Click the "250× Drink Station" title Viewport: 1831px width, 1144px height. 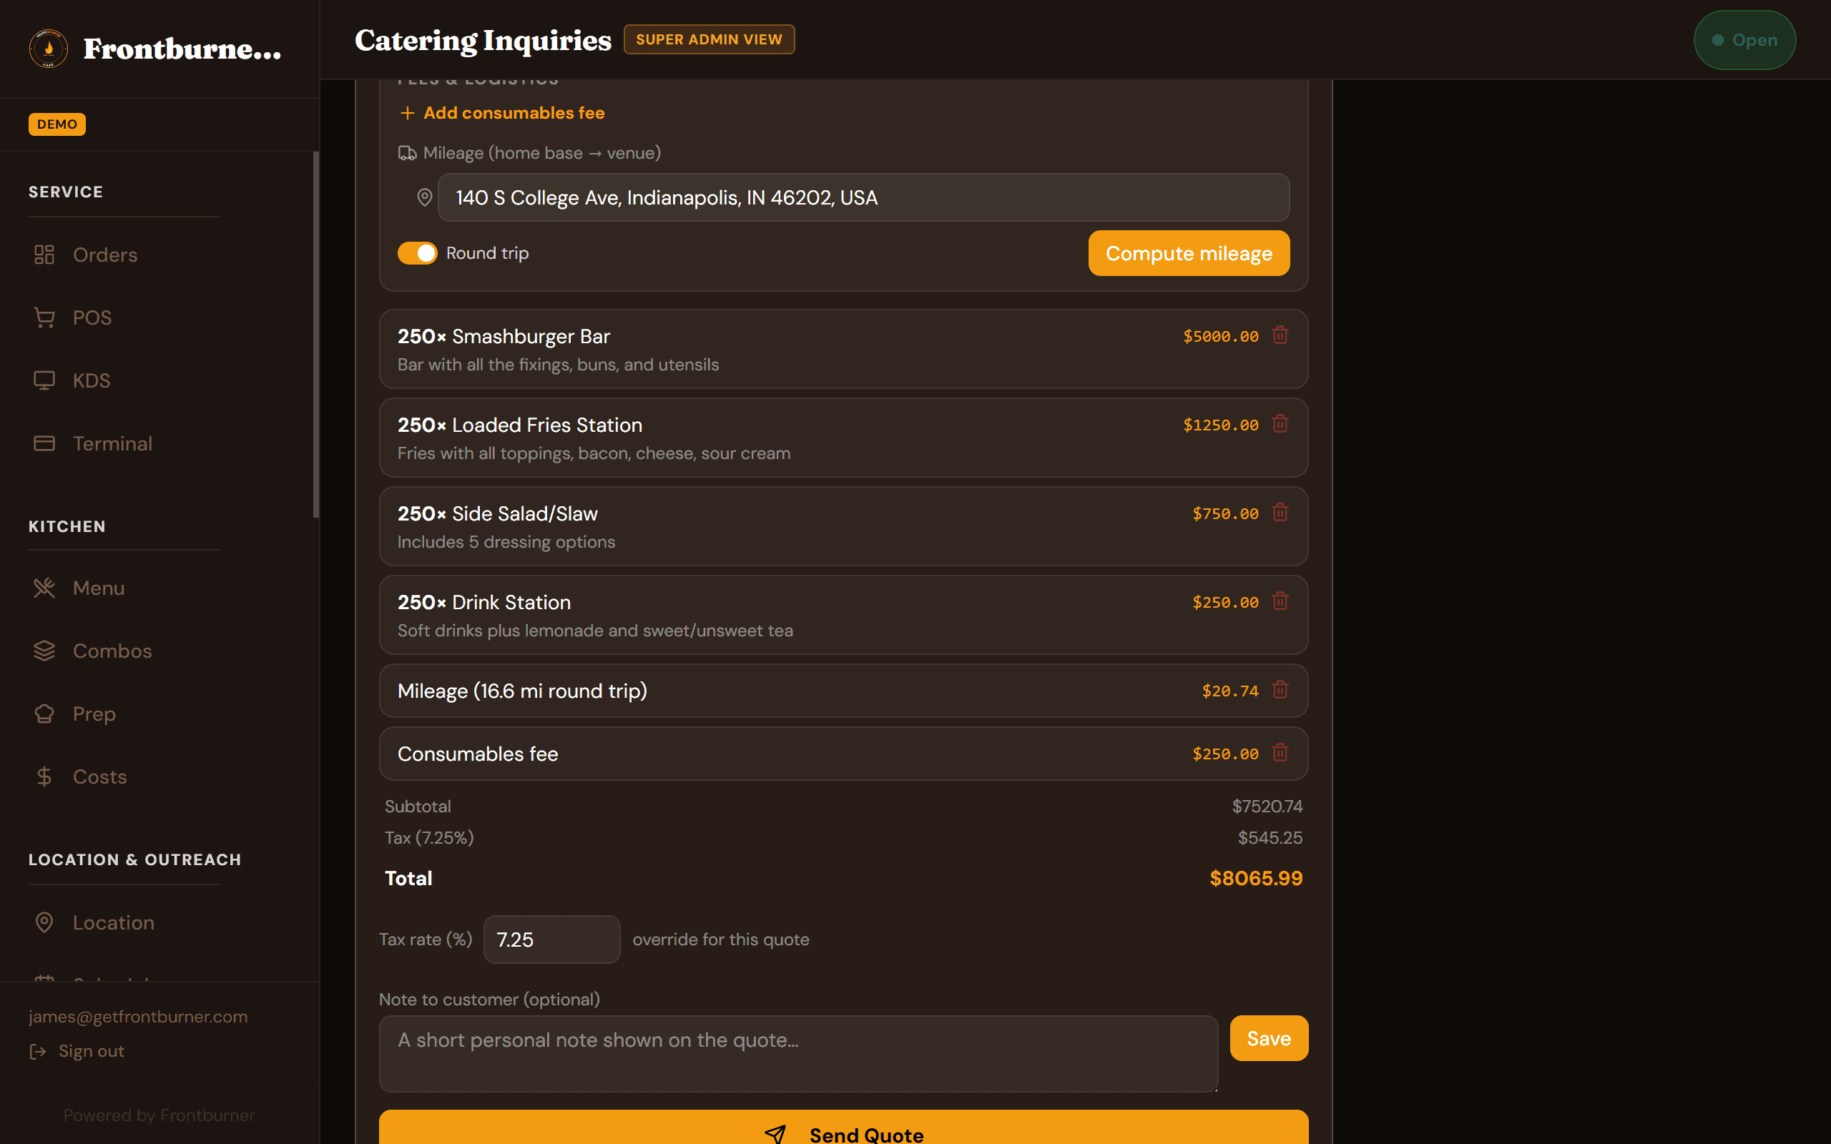click(x=484, y=602)
